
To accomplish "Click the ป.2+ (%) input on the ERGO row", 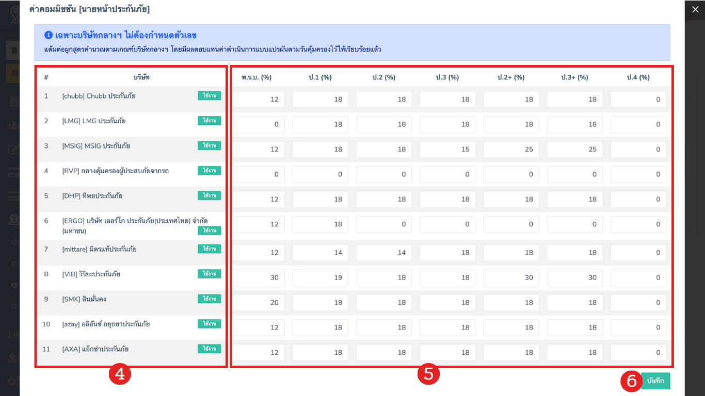I will point(511,224).
